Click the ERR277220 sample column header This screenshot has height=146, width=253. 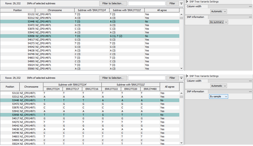tap(131, 89)
